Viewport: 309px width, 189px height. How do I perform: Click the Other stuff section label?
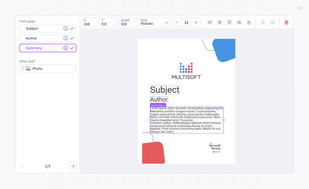tap(27, 61)
